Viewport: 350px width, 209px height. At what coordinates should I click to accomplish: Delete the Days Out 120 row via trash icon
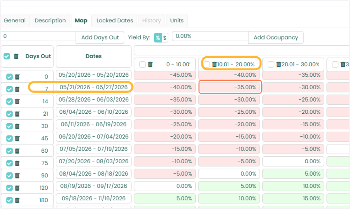(17, 188)
